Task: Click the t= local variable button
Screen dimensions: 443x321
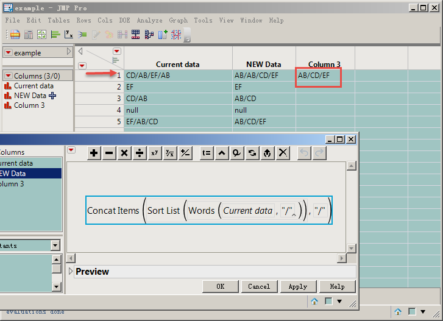Action: [207, 153]
